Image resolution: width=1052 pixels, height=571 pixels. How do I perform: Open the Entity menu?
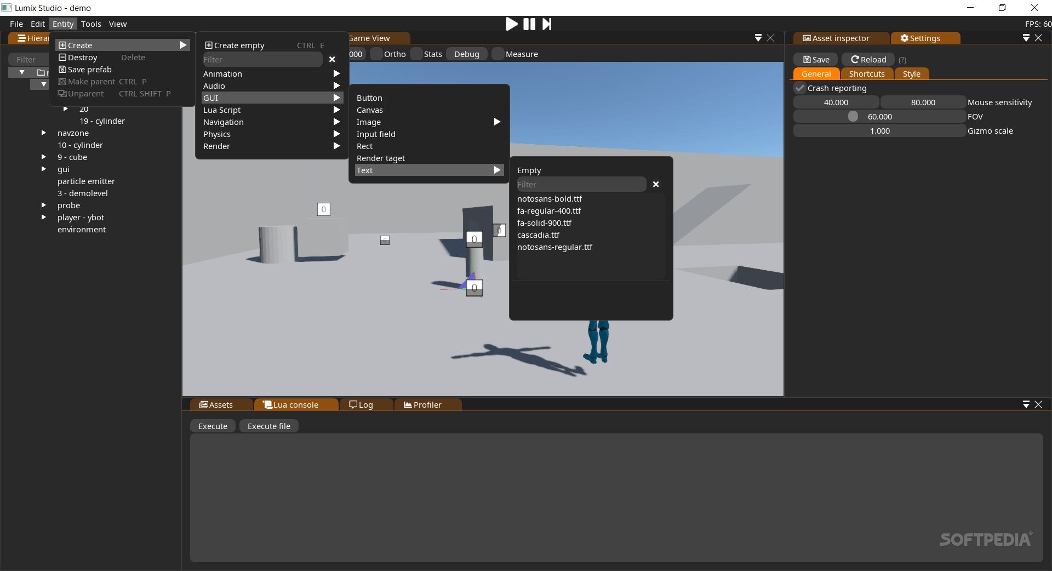[63, 24]
